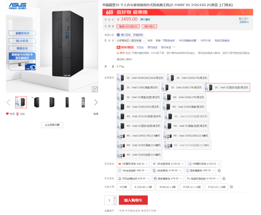The height and width of the screenshot is (215, 261).
Task: Click the price drop notification link
Action: pos(145,19)
